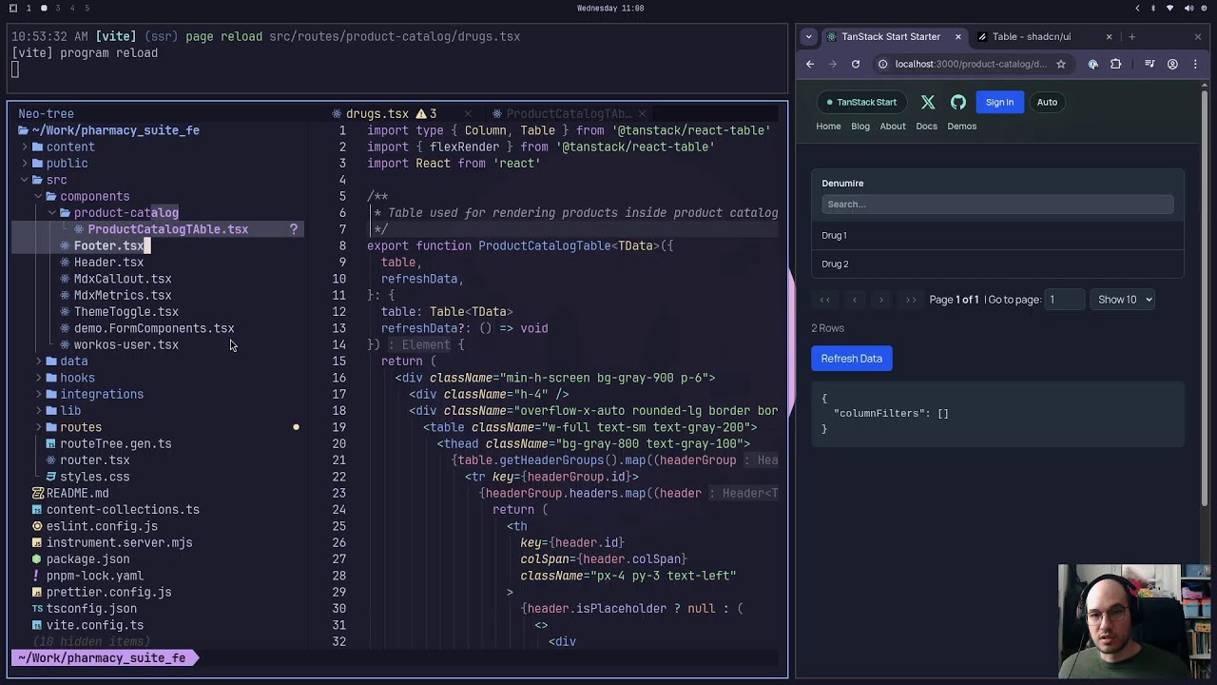The height and width of the screenshot is (685, 1217).
Task: Click the Go to page number input
Action: (1064, 300)
